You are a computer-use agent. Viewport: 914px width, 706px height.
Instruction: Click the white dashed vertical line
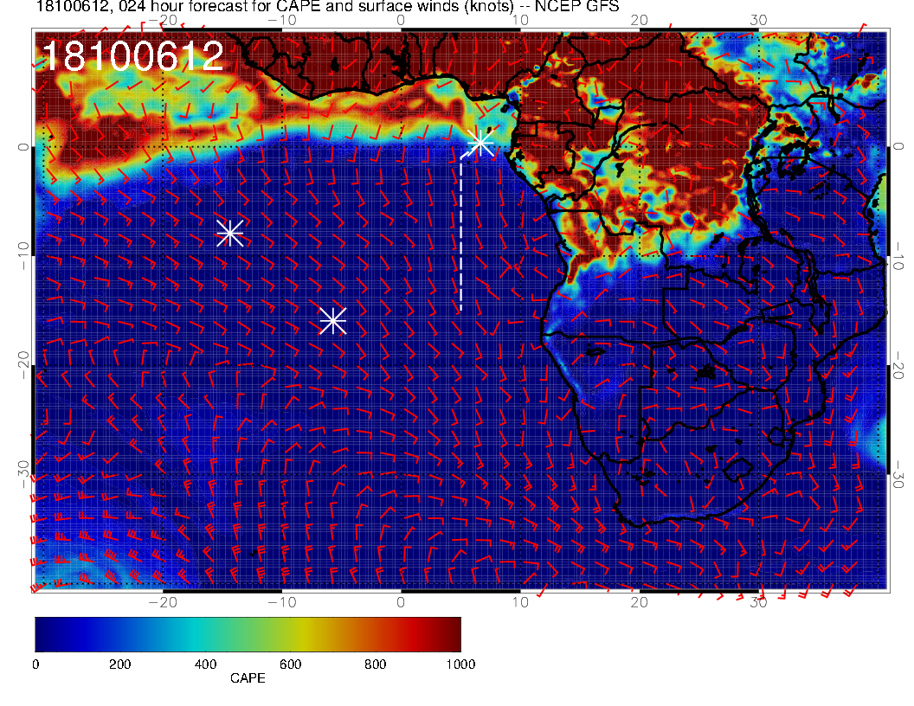[x=460, y=234]
